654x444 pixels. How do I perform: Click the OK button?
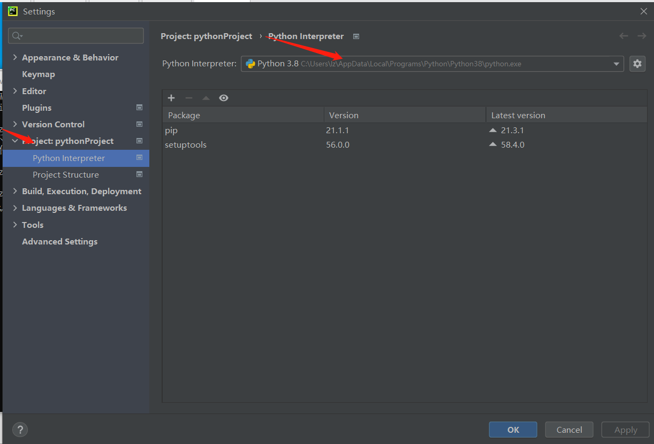[x=513, y=430]
